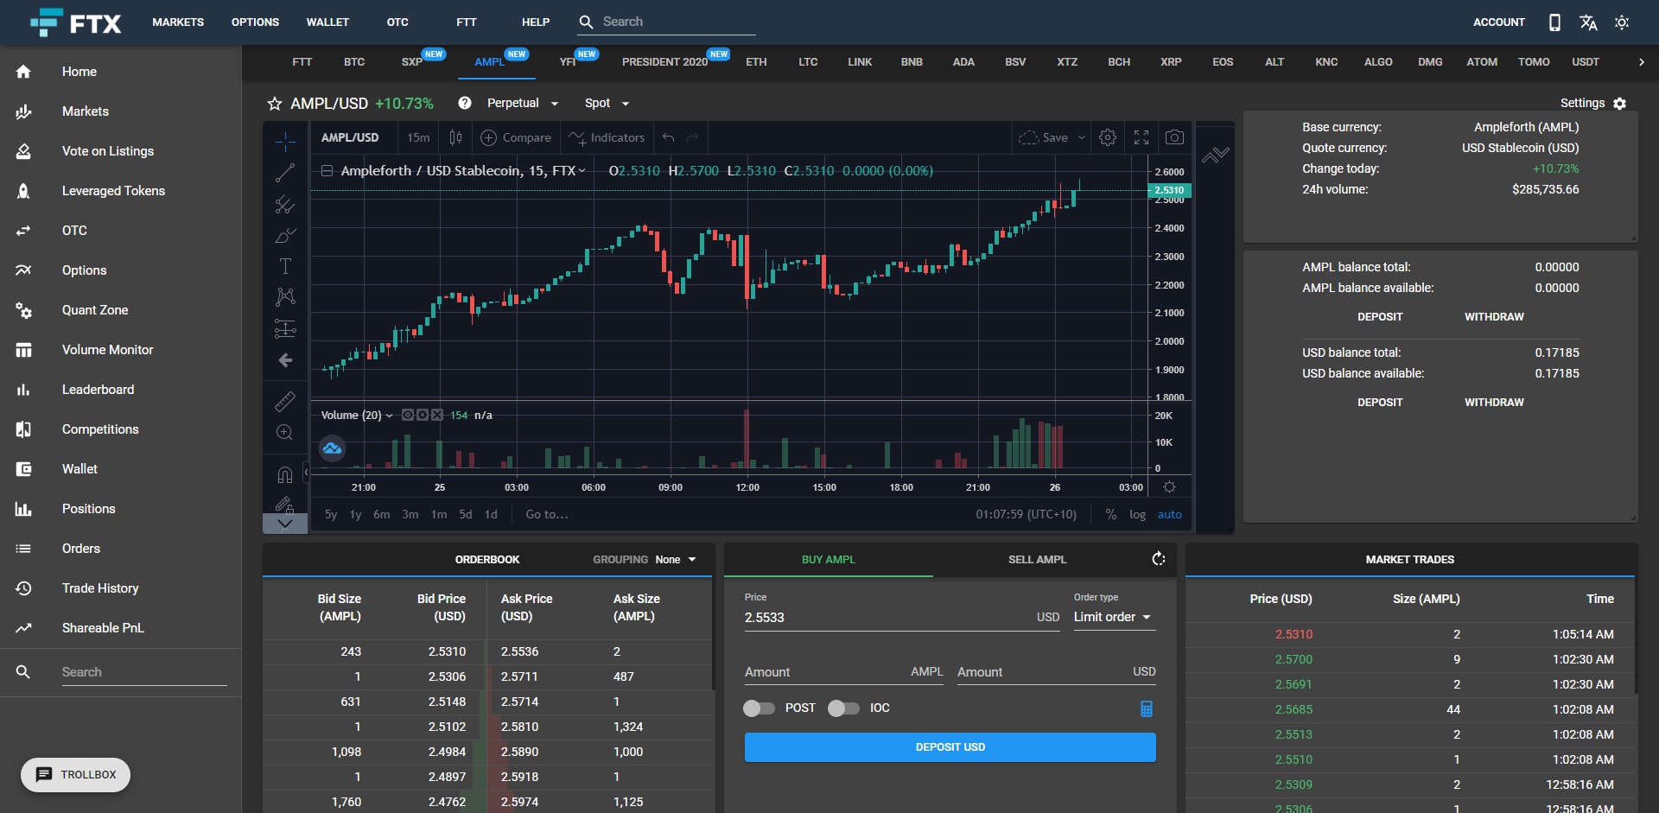Screen dimensions: 1659x813
Task: Open the Indicators menu
Action: coord(607,137)
